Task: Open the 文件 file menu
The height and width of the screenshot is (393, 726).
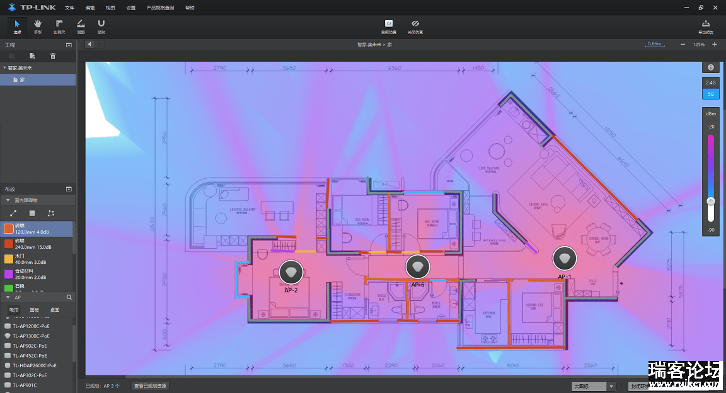Action: coord(69,8)
